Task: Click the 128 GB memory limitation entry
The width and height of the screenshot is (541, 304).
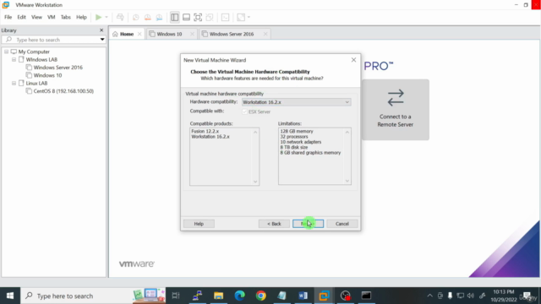Action: 297,132
